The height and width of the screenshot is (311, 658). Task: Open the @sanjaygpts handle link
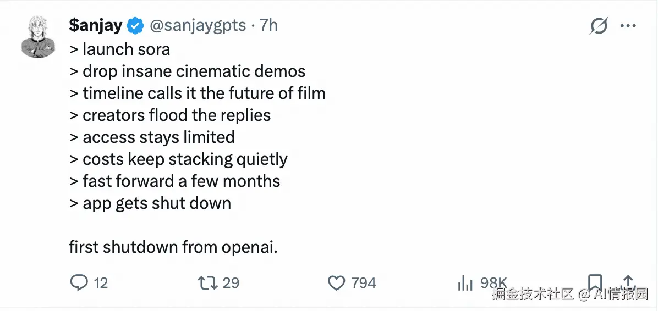(198, 25)
